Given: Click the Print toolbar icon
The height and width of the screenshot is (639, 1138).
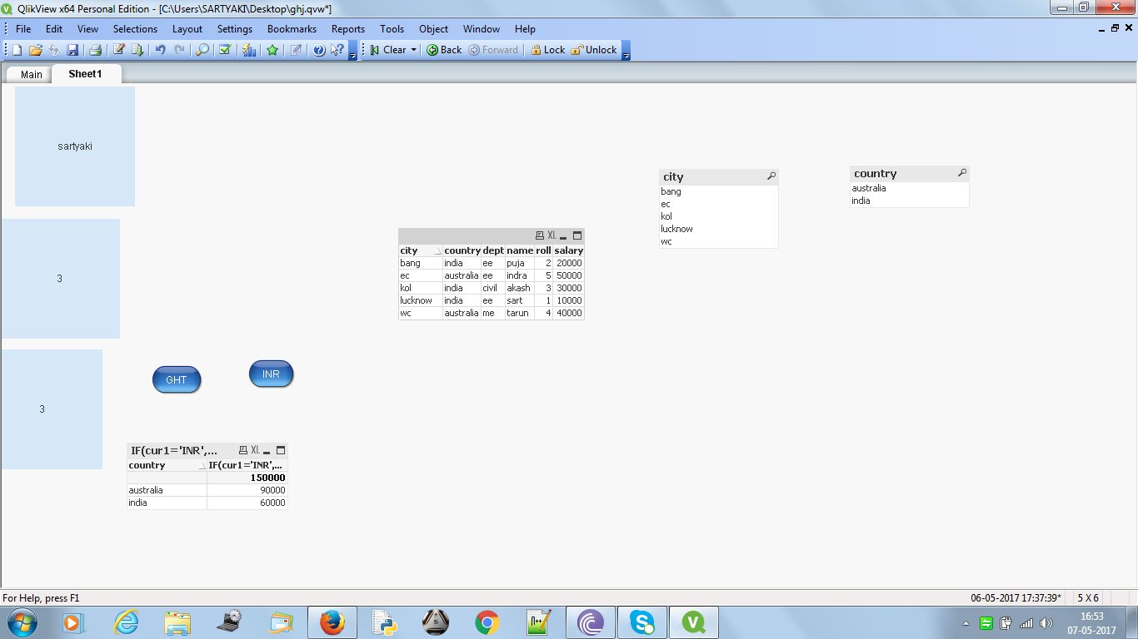Looking at the screenshot, I should pyautogui.click(x=95, y=50).
